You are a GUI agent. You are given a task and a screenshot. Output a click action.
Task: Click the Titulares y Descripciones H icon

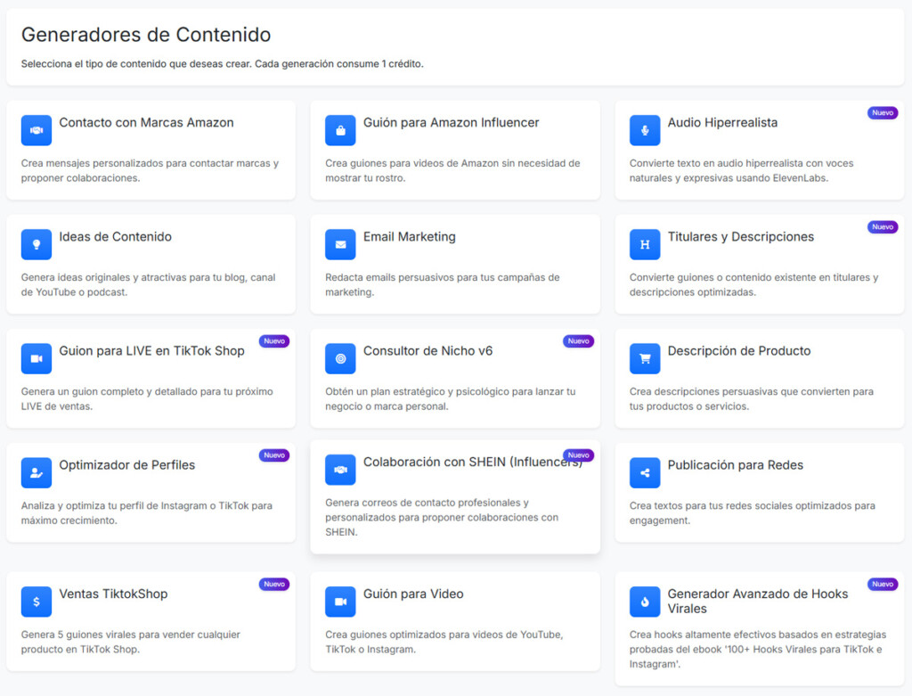click(645, 244)
